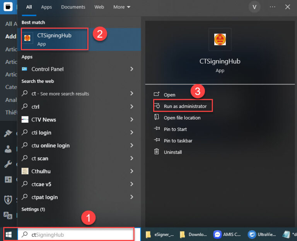Switch to the Web search tab

coord(99,7)
